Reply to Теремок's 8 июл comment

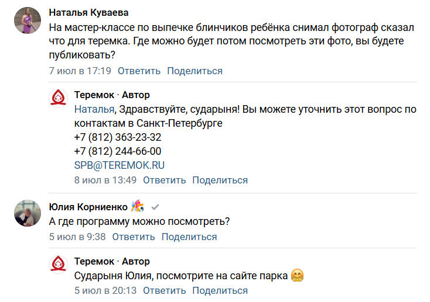coord(164,180)
